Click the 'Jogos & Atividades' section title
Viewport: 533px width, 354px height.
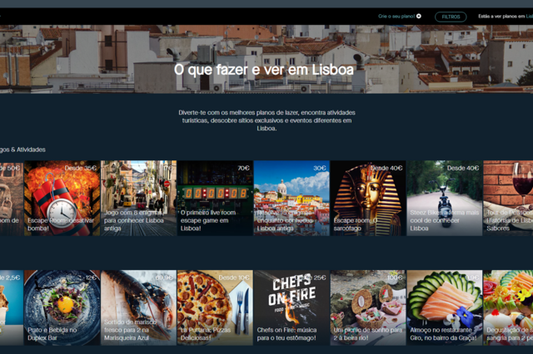point(22,150)
